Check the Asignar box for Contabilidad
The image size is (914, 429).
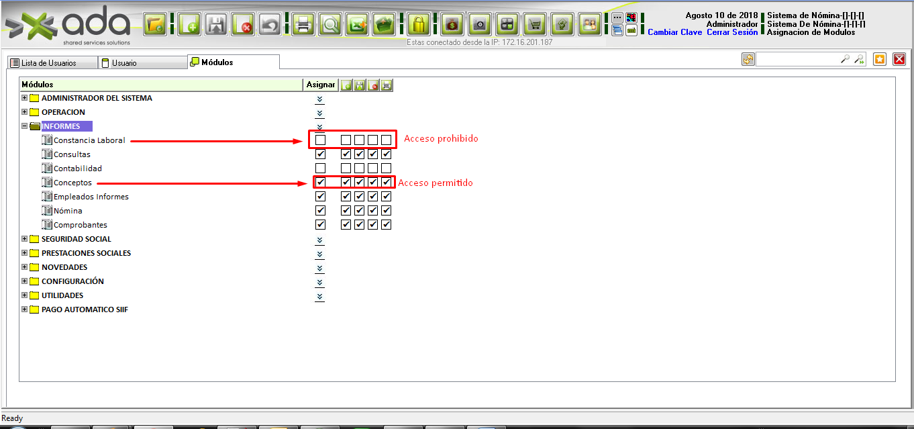[321, 169]
